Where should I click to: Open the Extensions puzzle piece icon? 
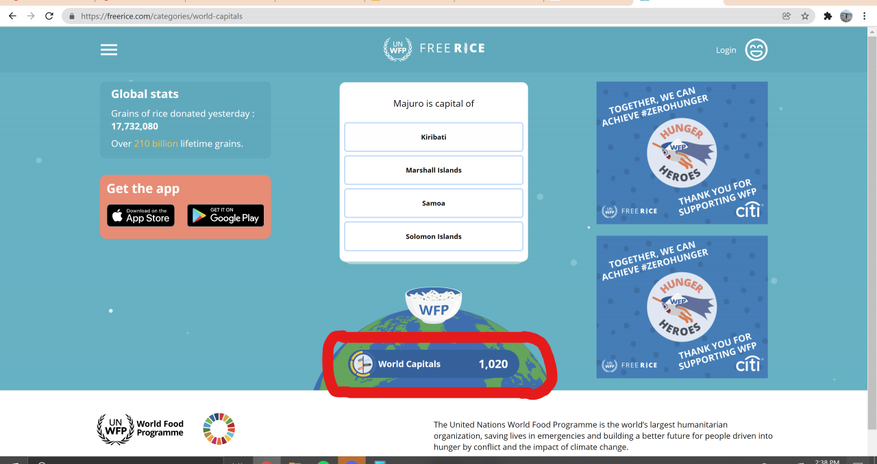(828, 16)
